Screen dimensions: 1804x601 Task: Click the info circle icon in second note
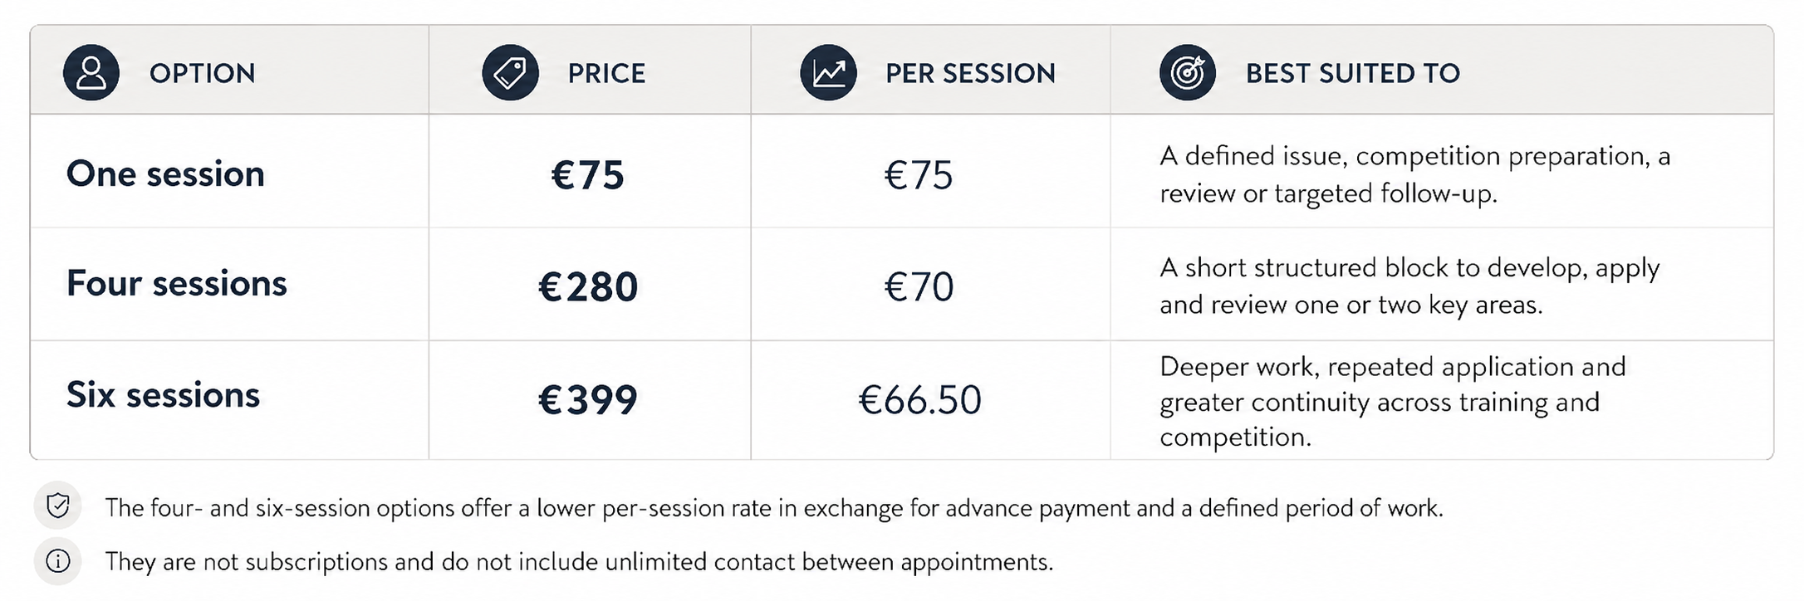pyautogui.click(x=58, y=561)
